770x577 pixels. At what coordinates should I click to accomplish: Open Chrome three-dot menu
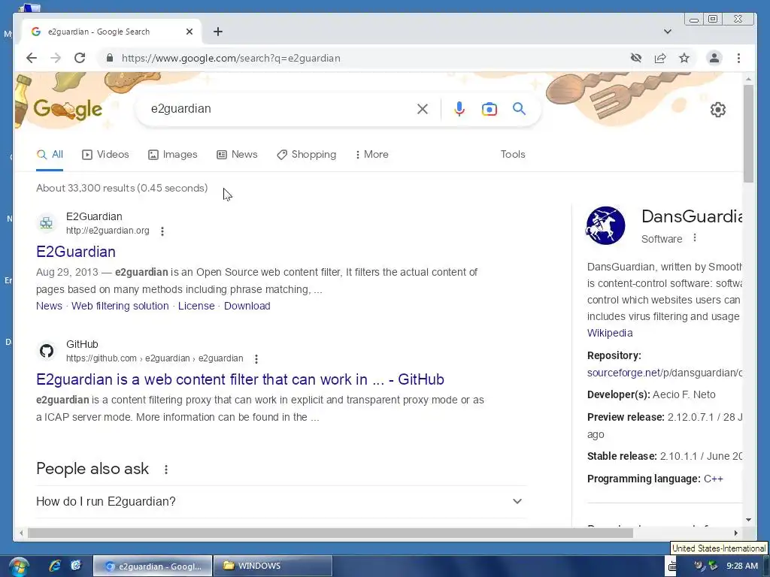(x=738, y=58)
